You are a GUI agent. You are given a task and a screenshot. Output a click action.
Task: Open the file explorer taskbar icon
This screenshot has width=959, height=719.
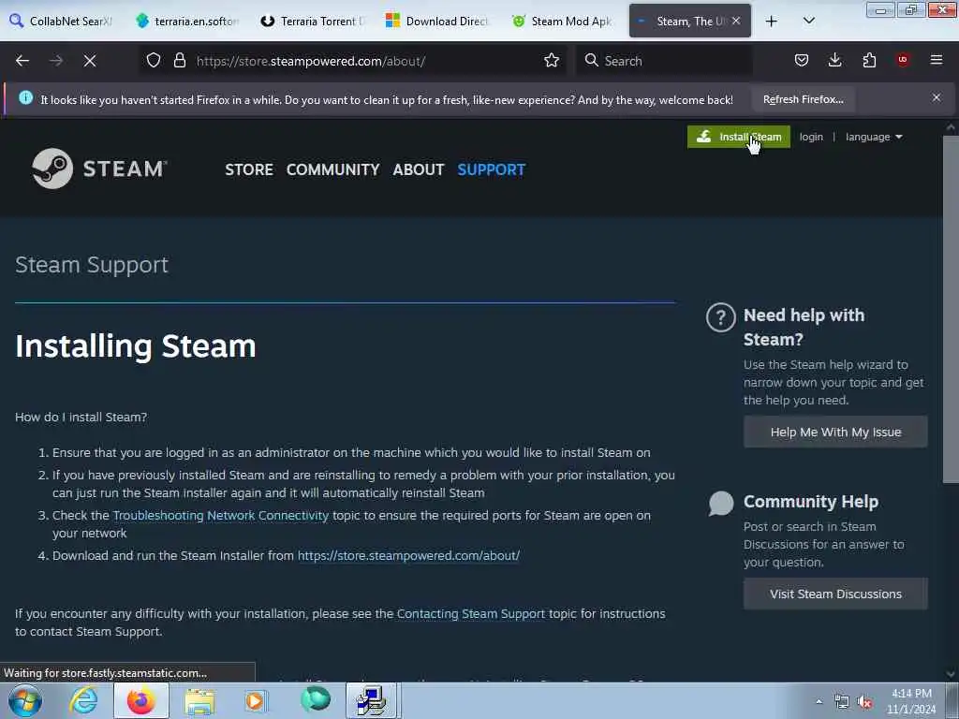199,700
